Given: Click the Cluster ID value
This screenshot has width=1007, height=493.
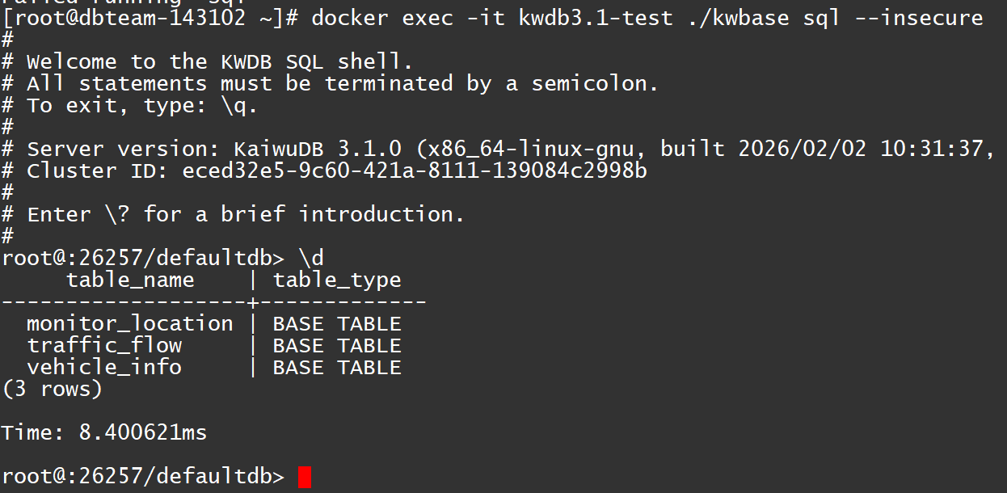Looking at the screenshot, I should click(x=414, y=171).
